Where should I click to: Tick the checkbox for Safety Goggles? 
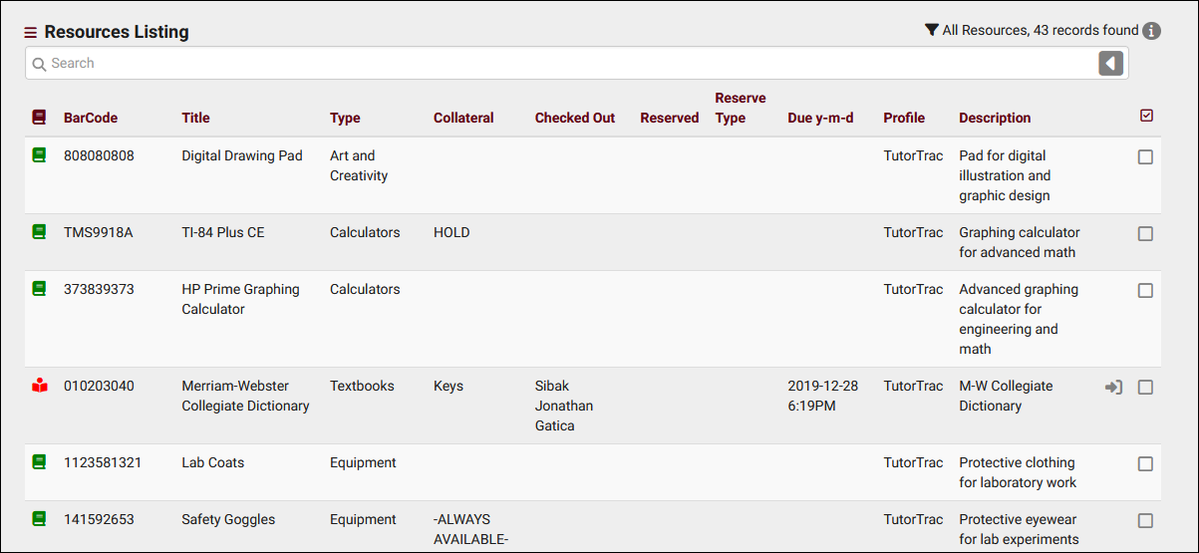[x=1146, y=520]
